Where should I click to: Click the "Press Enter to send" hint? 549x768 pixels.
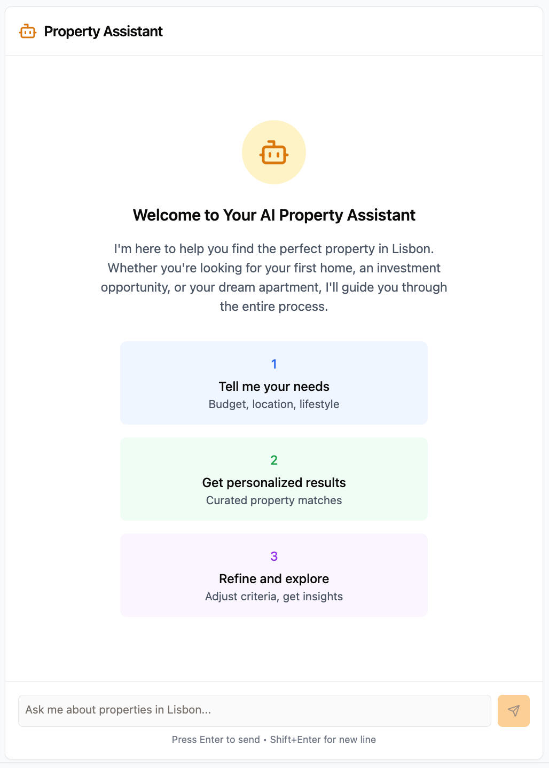[216, 740]
